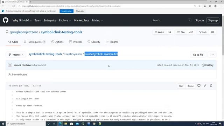View commit History
The image size is (224, 126).
(208, 65)
